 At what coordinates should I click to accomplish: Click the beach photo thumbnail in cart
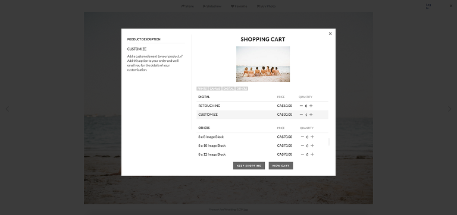coord(263,64)
